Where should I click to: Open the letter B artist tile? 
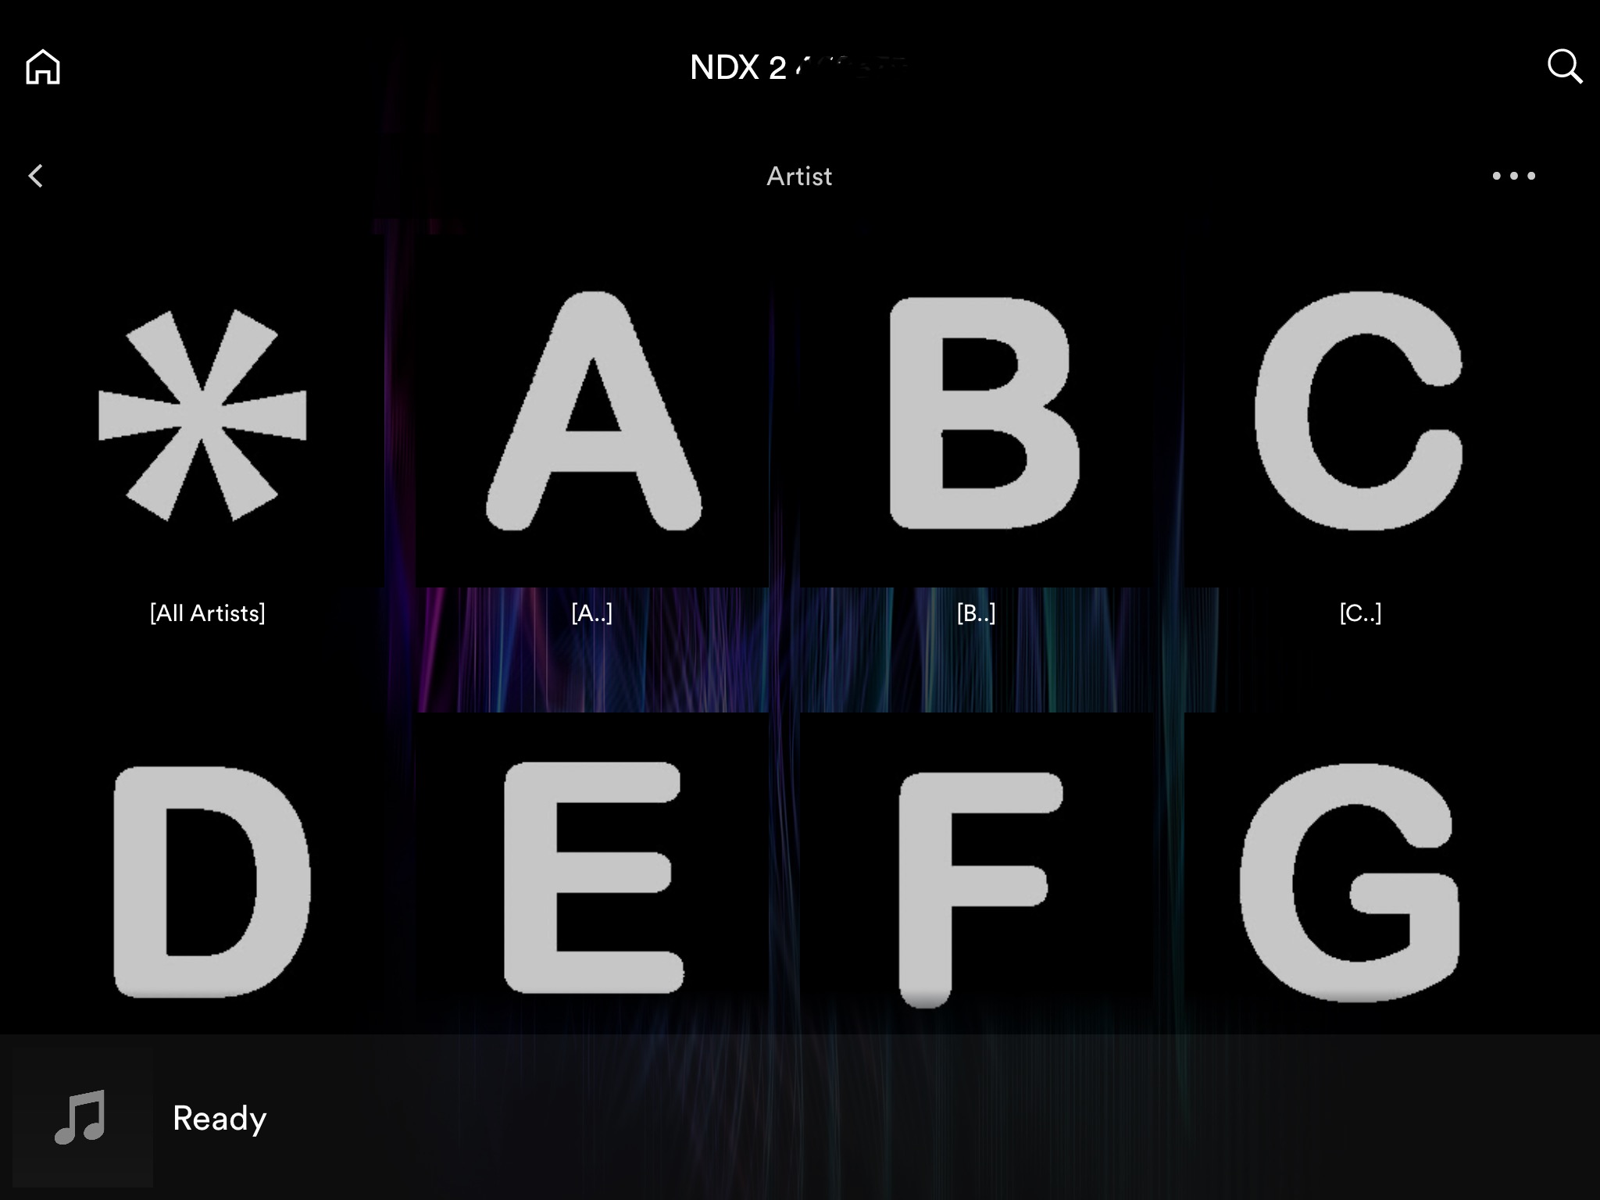click(x=983, y=413)
